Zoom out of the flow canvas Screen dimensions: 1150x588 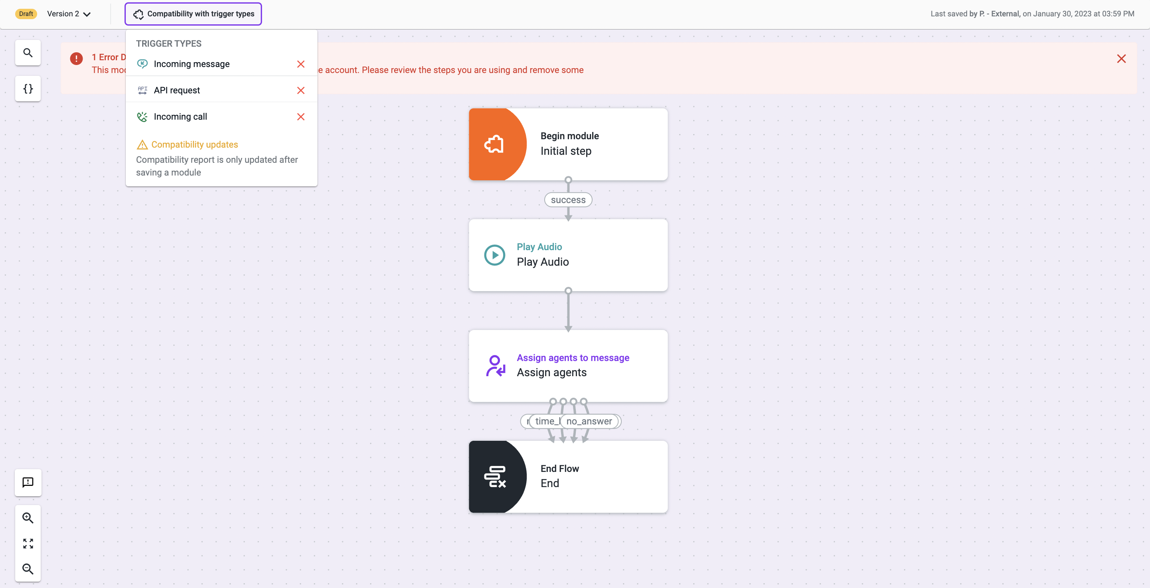click(x=28, y=569)
